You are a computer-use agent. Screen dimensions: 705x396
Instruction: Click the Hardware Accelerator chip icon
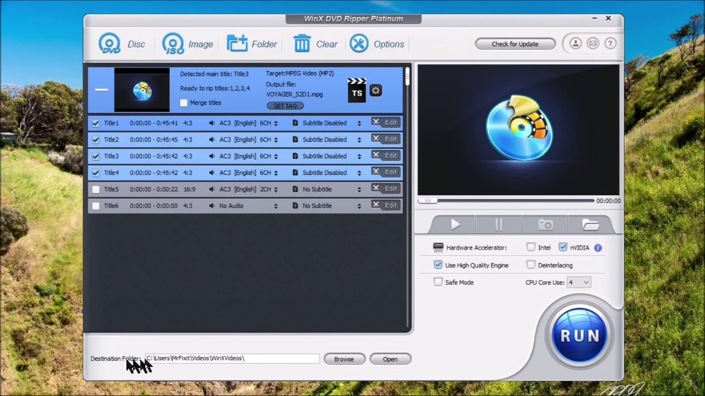(438, 248)
